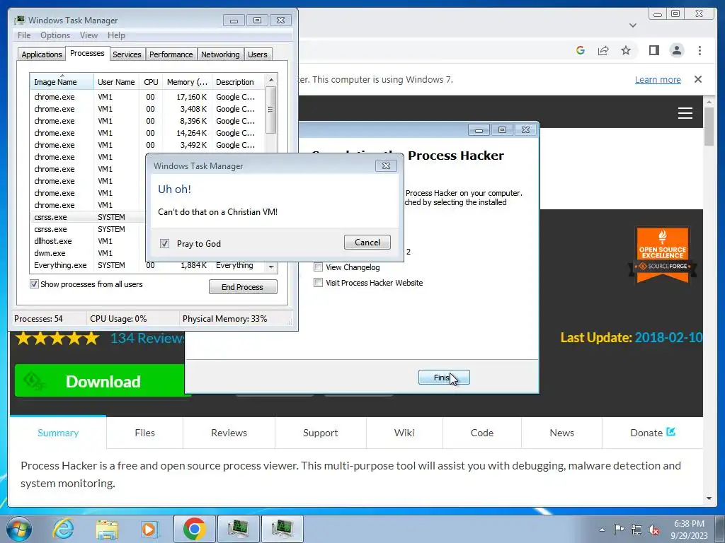This screenshot has width=725, height=543.
Task: Open the Files tab on SourceForge
Action: pyautogui.click(x=144, y=433)
